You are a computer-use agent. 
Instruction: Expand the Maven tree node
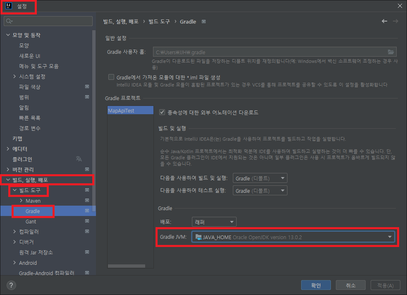pyautogui.click(x=21, y=201)
